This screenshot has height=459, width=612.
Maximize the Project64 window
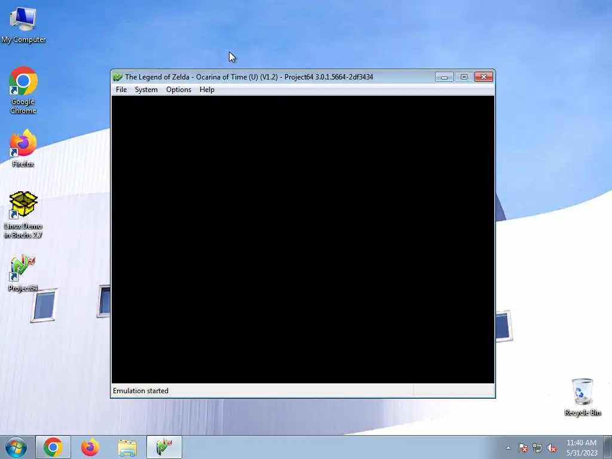(464, 77)
